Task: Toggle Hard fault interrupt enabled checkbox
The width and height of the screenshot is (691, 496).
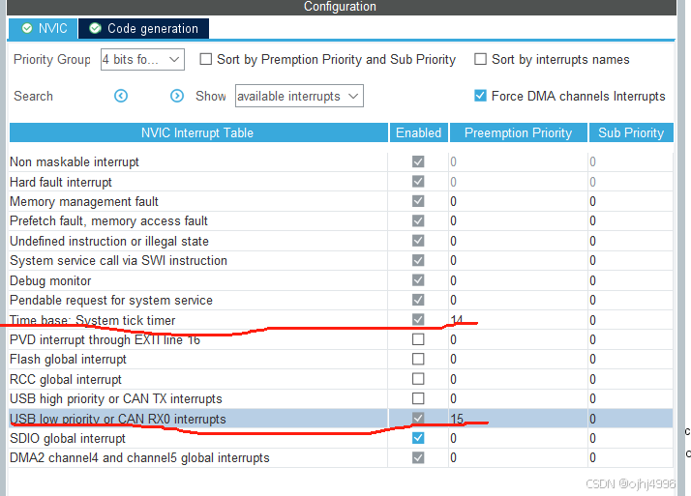Action: (x=418, y=182)
